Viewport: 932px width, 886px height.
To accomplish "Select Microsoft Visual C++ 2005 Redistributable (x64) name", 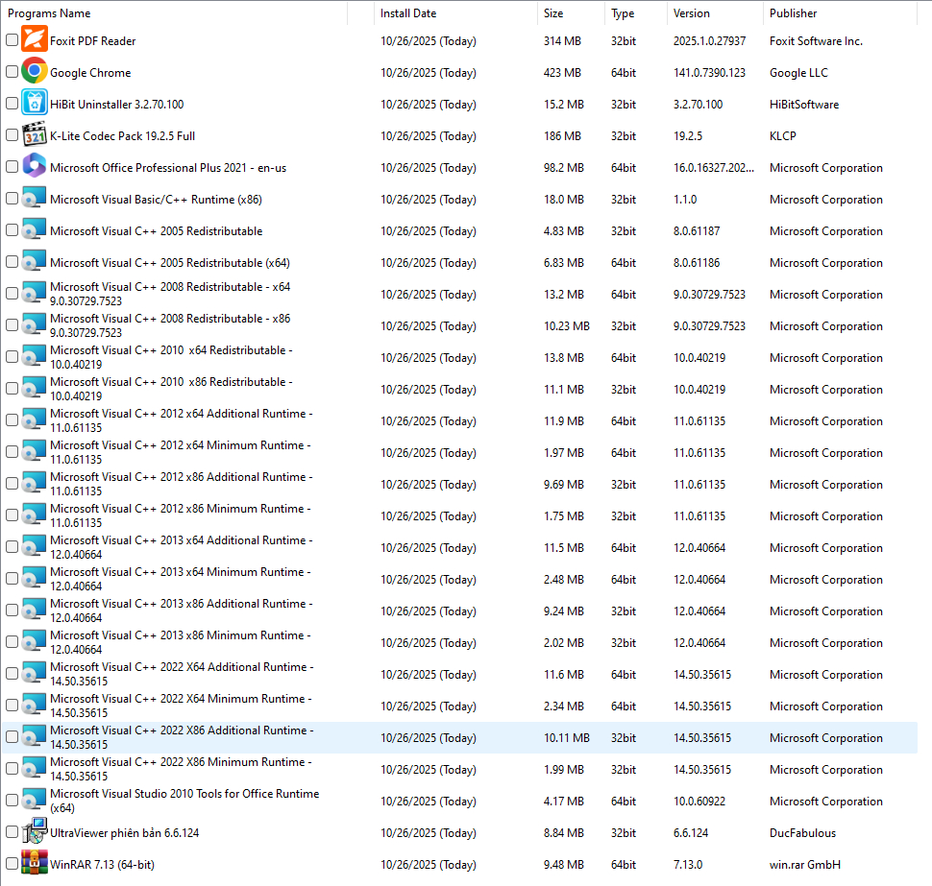I will (170, 262).
